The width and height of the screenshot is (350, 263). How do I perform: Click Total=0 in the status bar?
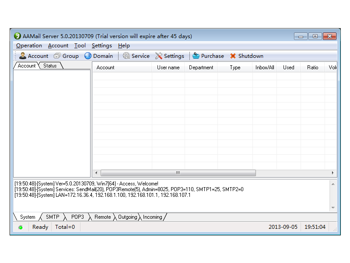(65, 227)
